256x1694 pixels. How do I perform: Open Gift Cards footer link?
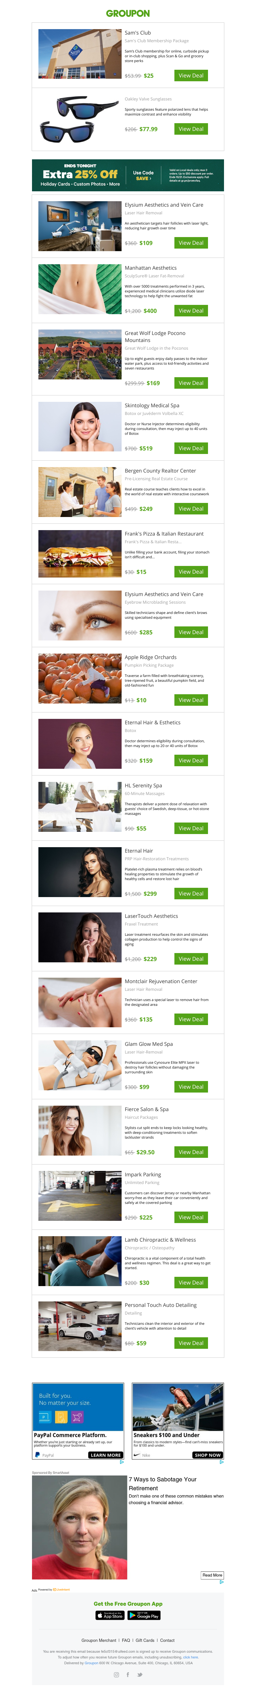click(x=145, y=1640)
